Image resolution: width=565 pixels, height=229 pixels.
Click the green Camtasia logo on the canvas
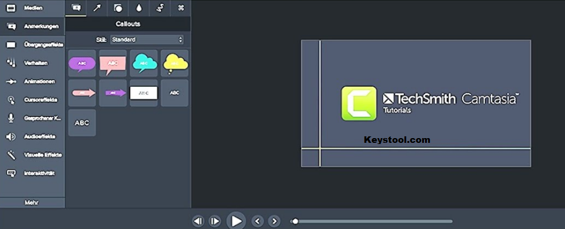359,103
